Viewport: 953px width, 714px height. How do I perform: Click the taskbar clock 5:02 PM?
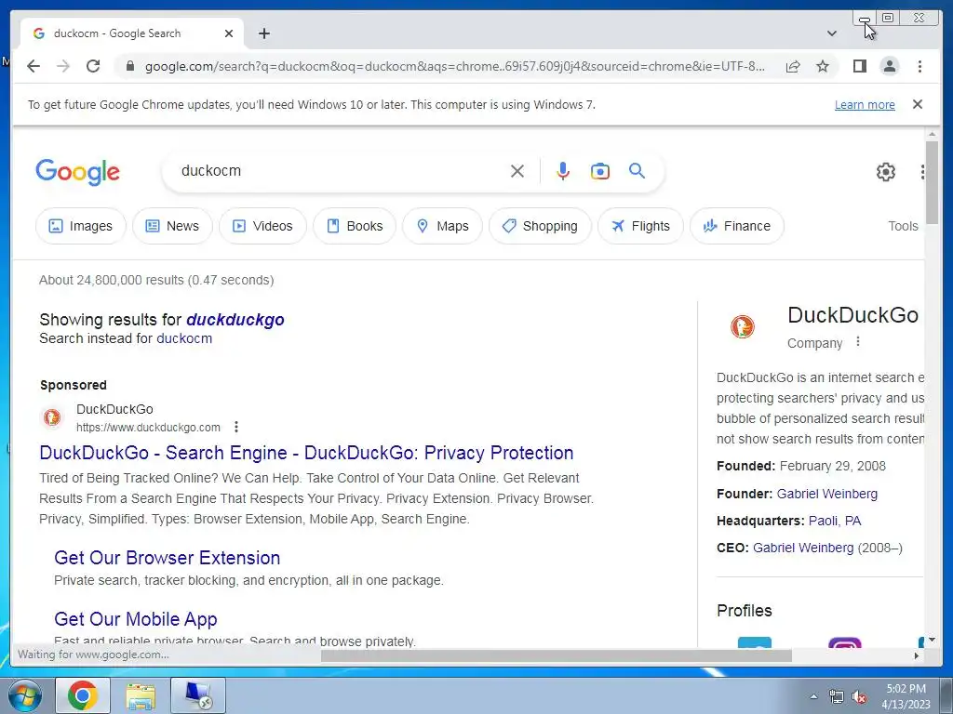[x=906, y=689]
